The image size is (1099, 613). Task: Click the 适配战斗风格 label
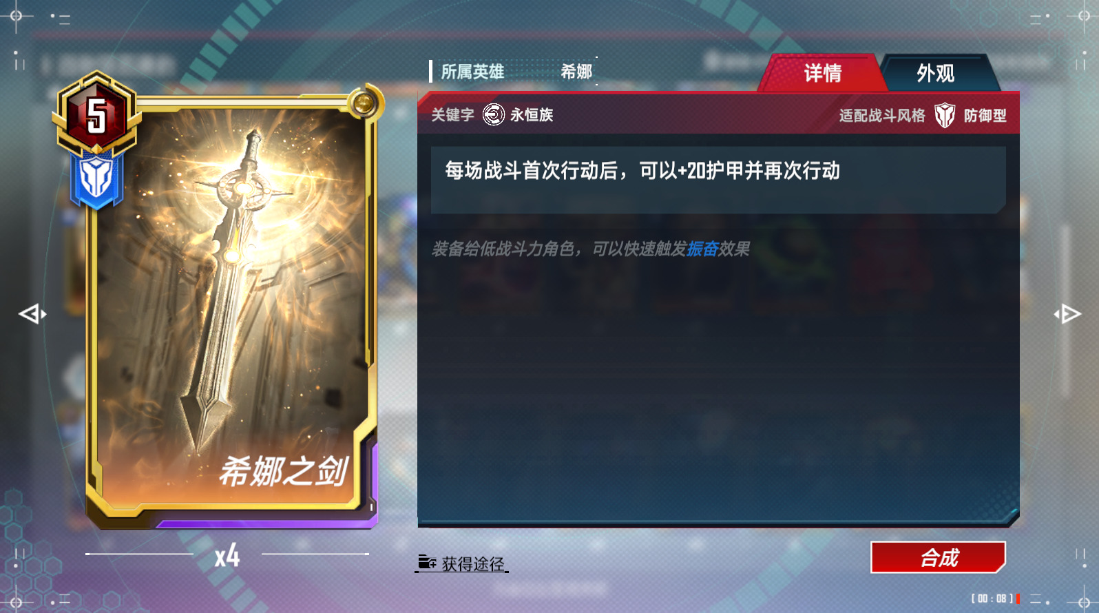coord(882,115)
